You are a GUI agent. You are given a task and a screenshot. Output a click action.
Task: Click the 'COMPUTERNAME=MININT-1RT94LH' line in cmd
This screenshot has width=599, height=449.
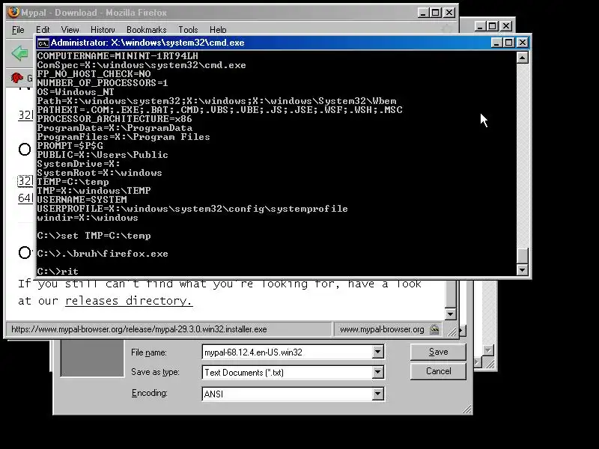[x=118, y=55]
